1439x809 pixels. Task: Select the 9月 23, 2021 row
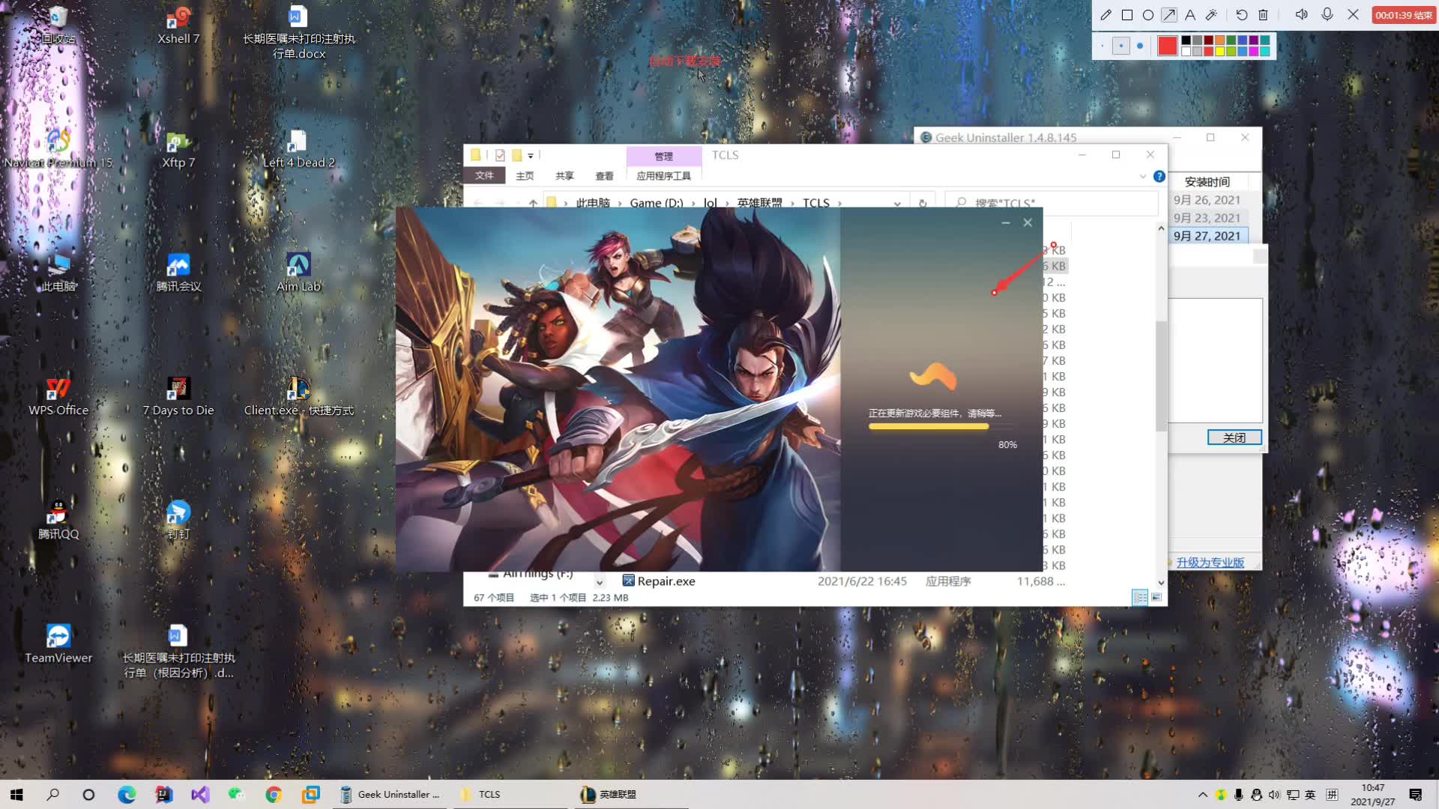pyautogui.click(x=1207, y=218)
